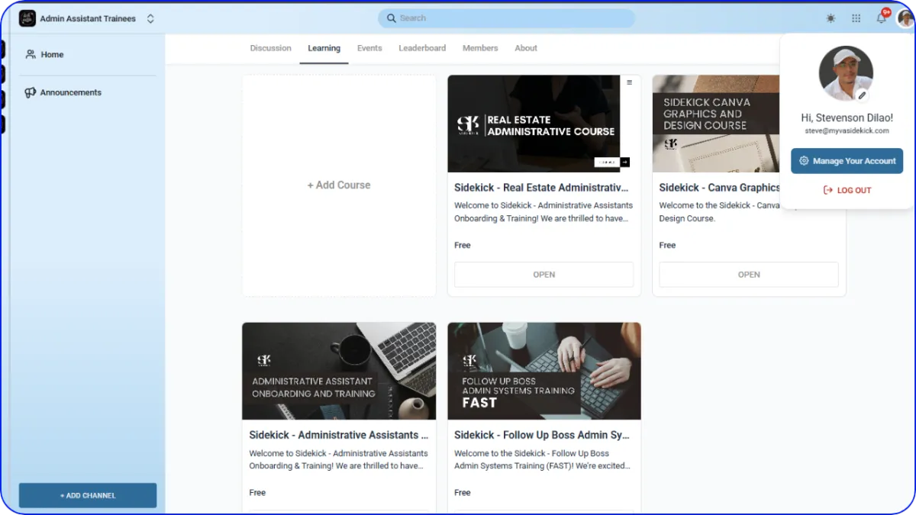Click the steve@myvasidekick.com email text
This screenshot has width=916, height=515.
847,131
